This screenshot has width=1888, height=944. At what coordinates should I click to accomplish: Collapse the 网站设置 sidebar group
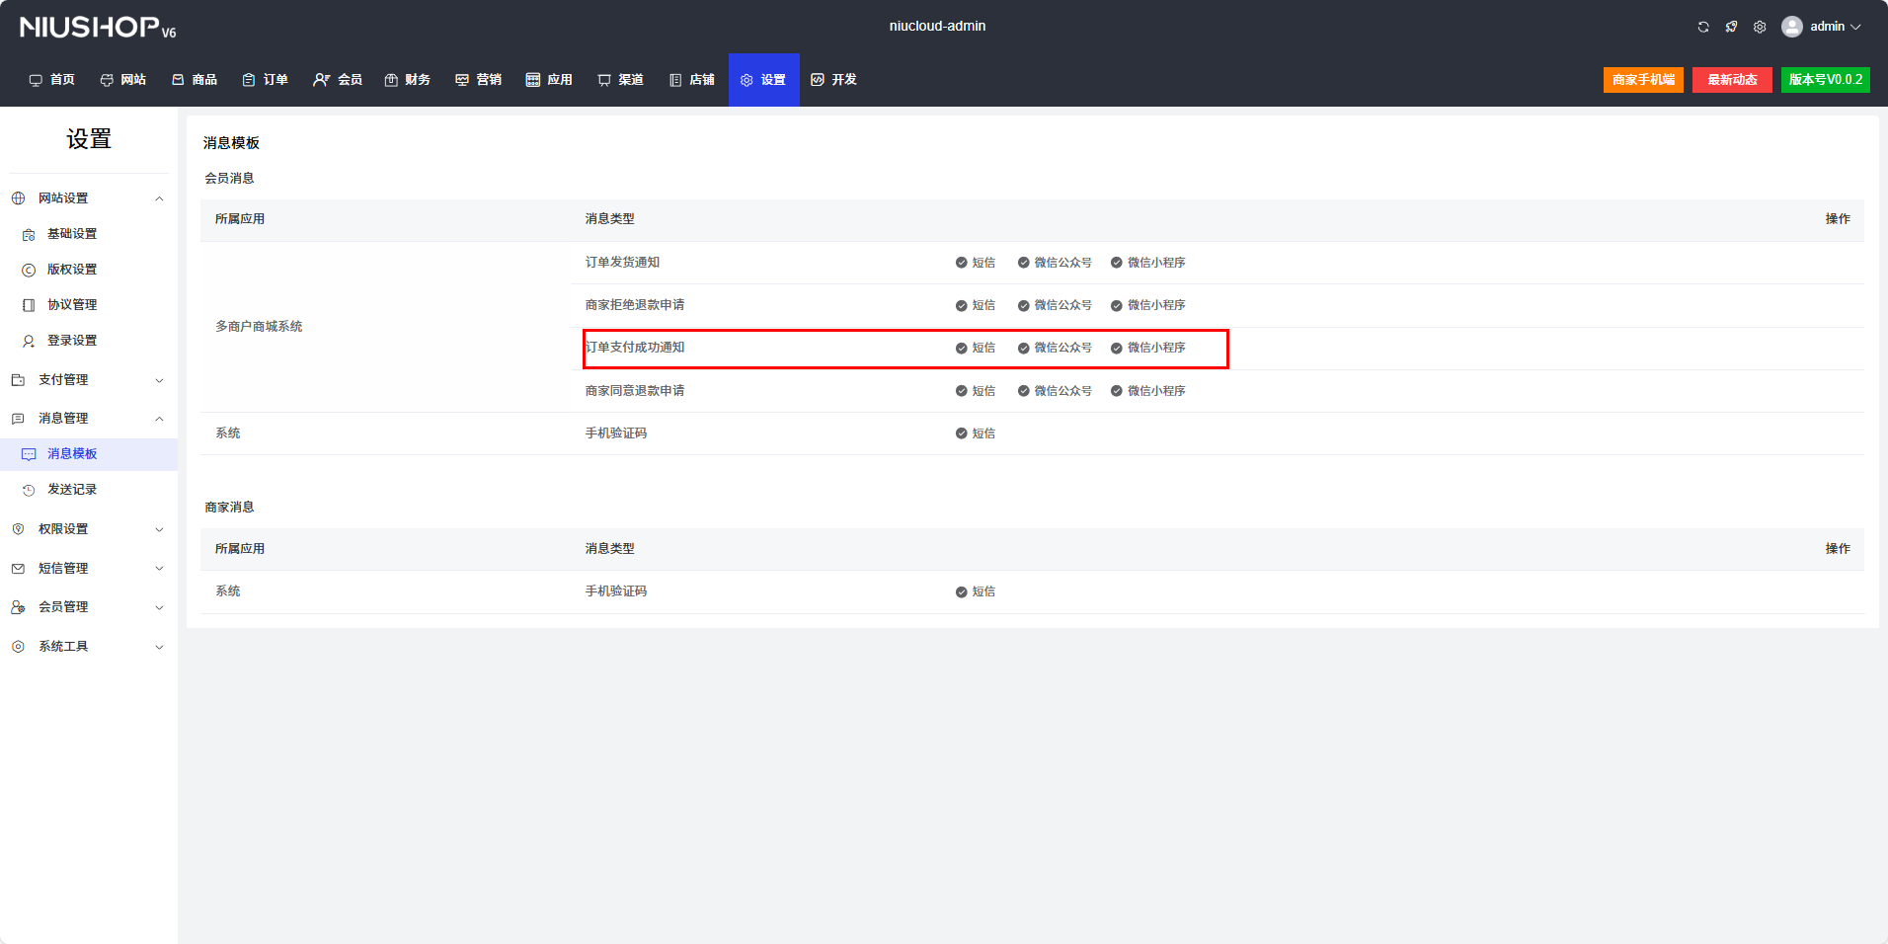(x=159, y=198)
